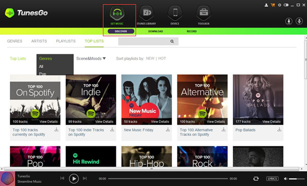Click the Top Lists filter link

(x=18, y=59)
